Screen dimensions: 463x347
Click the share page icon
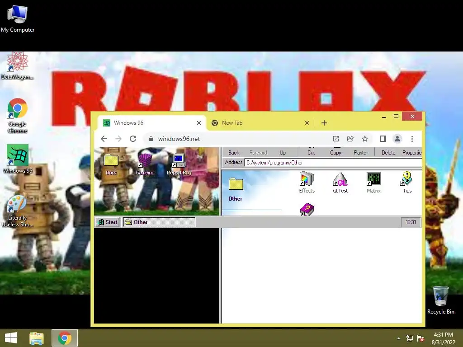pyautogui.click(x=350, y=139)
